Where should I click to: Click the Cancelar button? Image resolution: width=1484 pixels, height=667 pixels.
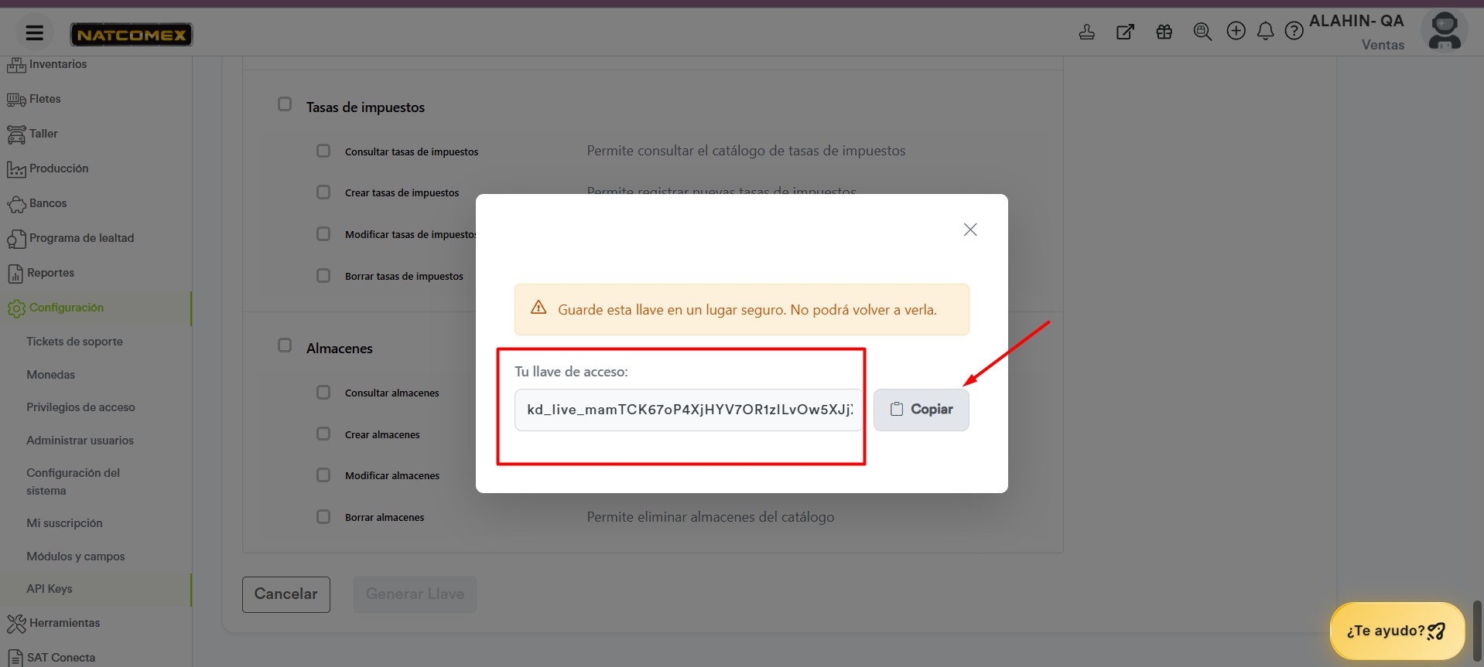click(x=286, y=594)
